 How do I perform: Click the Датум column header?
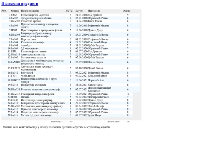coord(79,11)
